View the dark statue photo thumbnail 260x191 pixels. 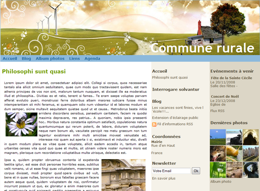pyautogui.click(x=251, y=170)
